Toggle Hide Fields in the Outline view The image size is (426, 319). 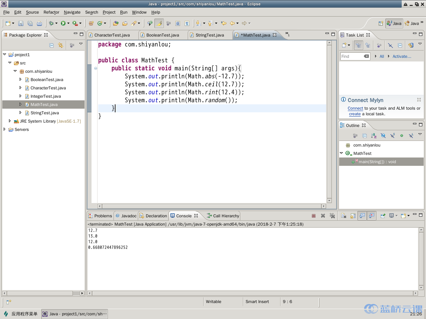[x=383, y=136]
